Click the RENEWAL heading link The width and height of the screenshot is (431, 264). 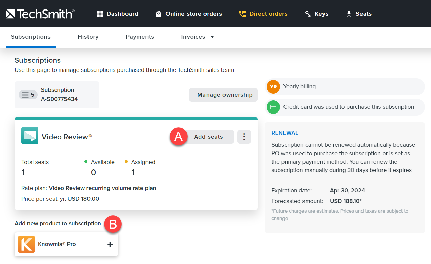[285, 133]
